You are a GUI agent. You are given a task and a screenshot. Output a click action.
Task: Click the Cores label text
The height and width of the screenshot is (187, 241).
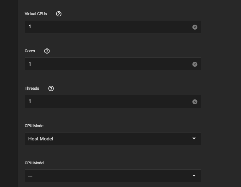point(30,51)
